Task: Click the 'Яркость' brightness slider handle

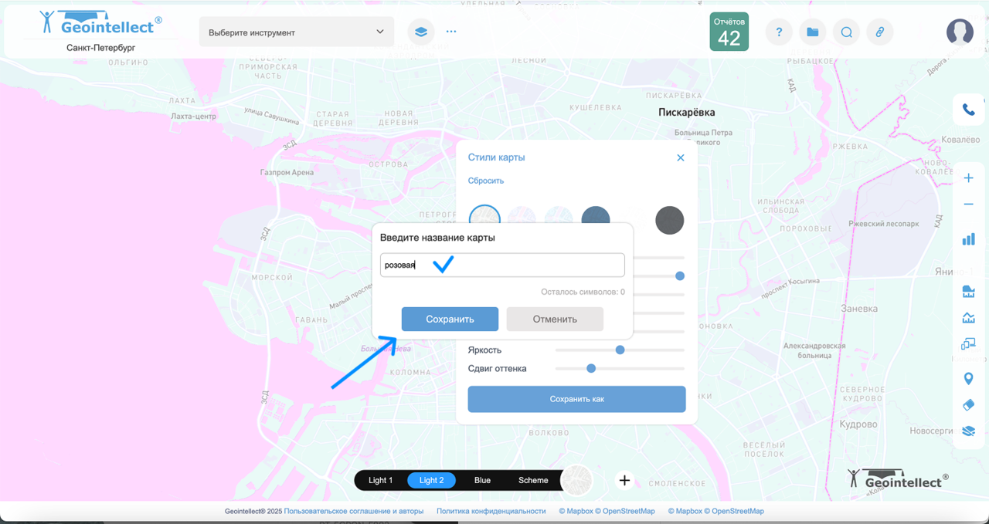Action: (620, 350)
